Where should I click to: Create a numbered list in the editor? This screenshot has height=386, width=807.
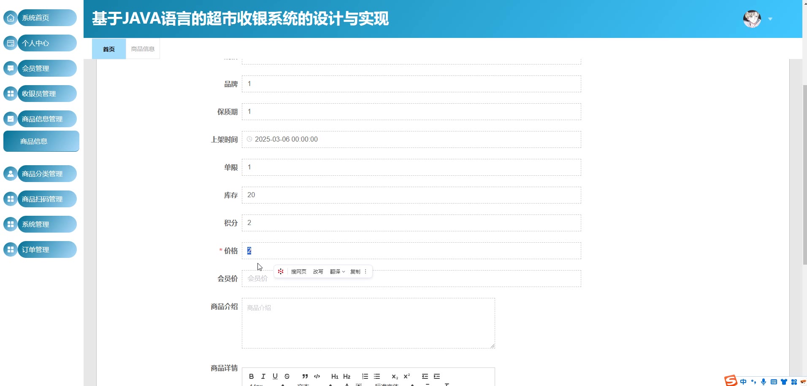[365, 376]
